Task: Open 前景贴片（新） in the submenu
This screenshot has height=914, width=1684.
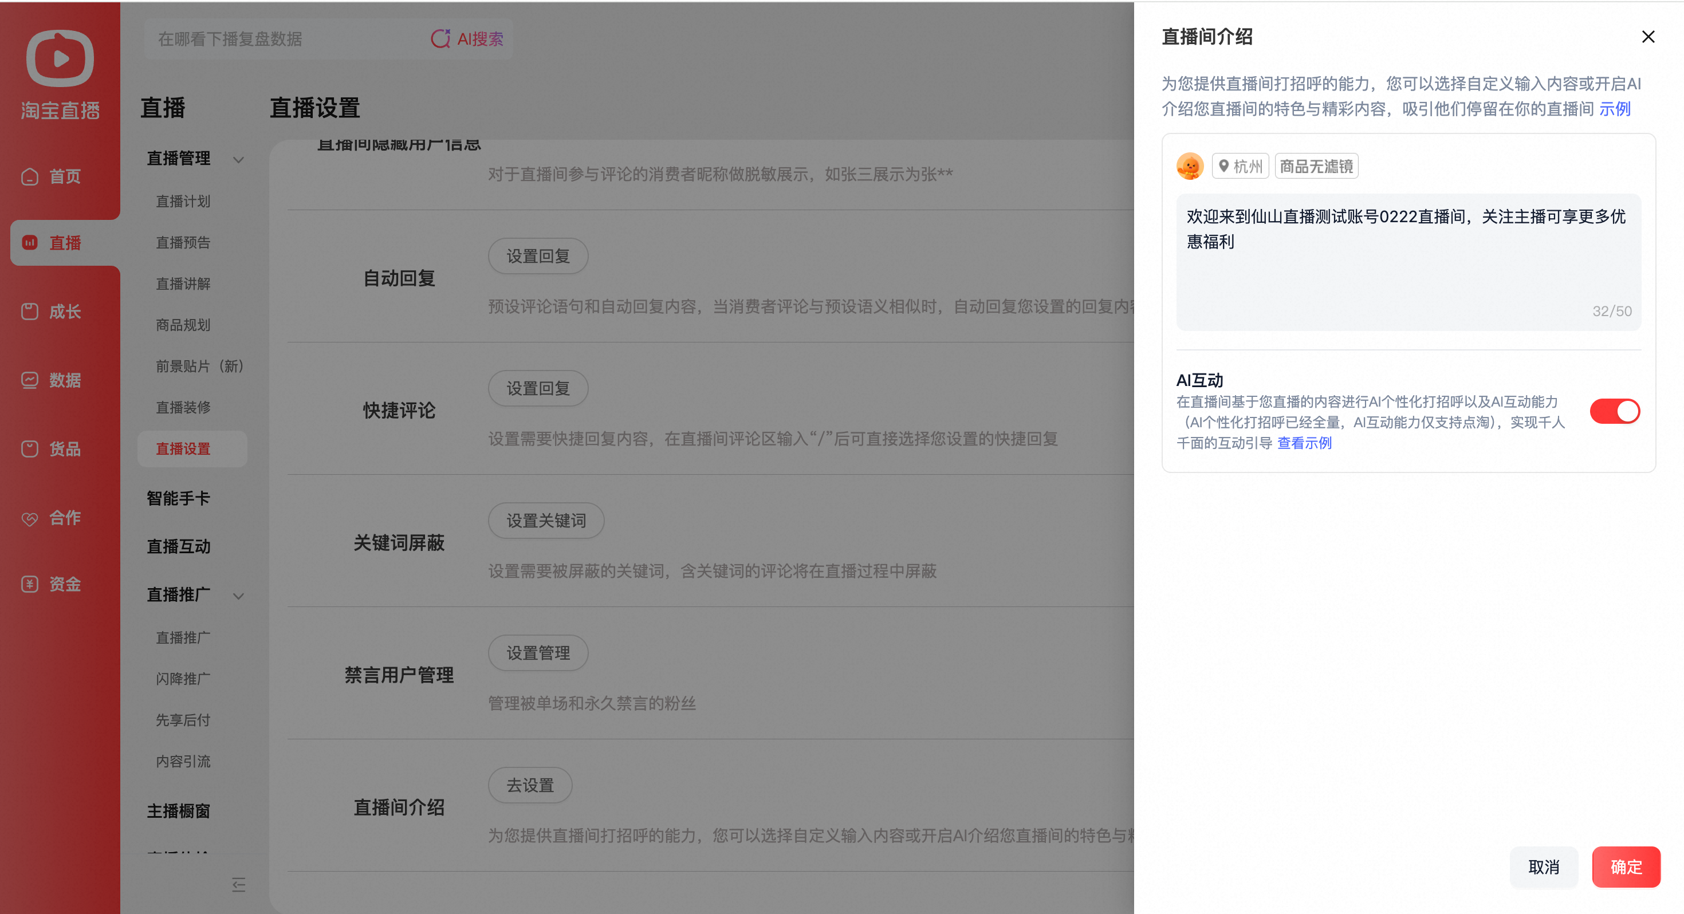Action: tap(200, 366)
